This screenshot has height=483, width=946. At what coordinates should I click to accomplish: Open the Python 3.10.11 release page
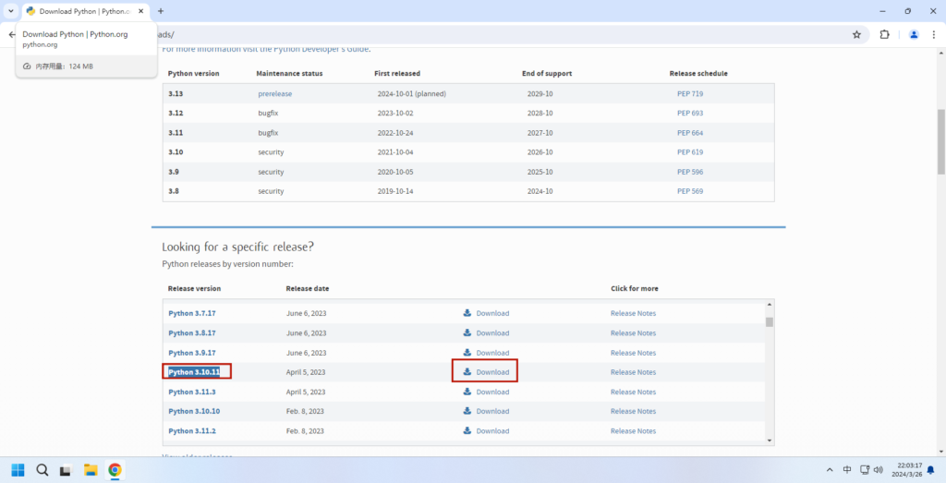(194, 372)
